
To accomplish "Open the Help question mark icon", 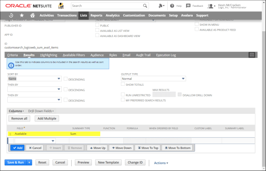I will (x=172, y=6).
